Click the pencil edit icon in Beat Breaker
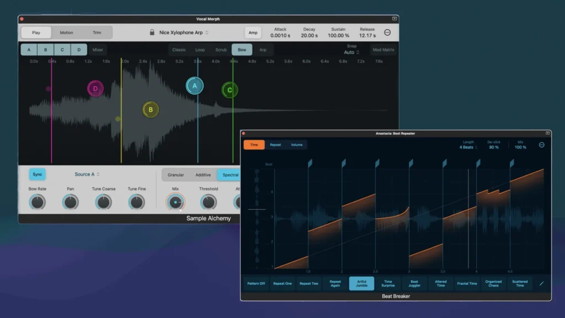565x318 pixels. pos(541,283)
